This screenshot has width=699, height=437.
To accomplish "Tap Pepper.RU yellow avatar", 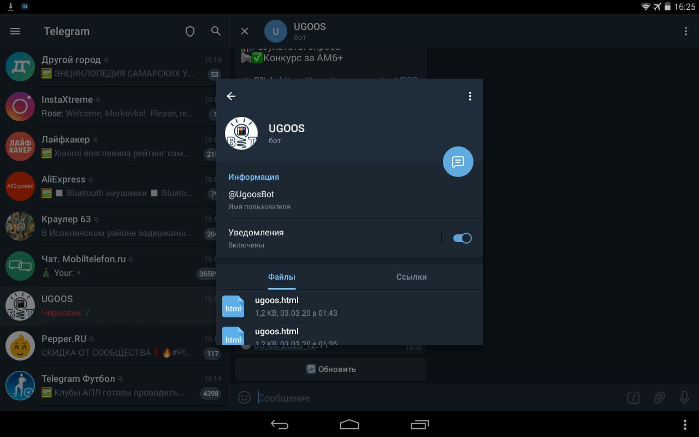I will (x=20, y=346).
